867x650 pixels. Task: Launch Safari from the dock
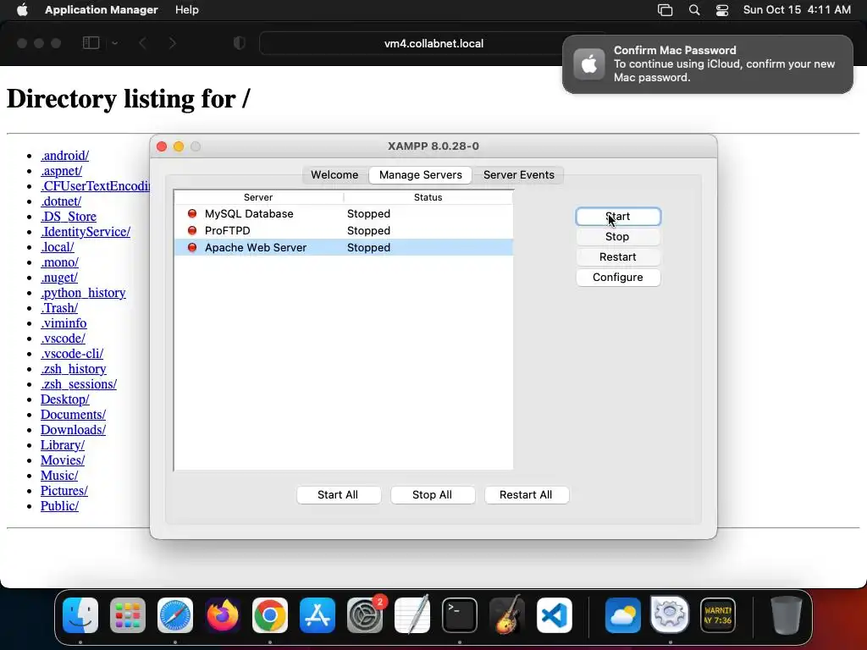coord(175,615)
